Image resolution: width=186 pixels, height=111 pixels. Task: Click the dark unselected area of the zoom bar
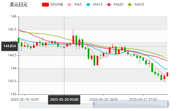point(56,104)
